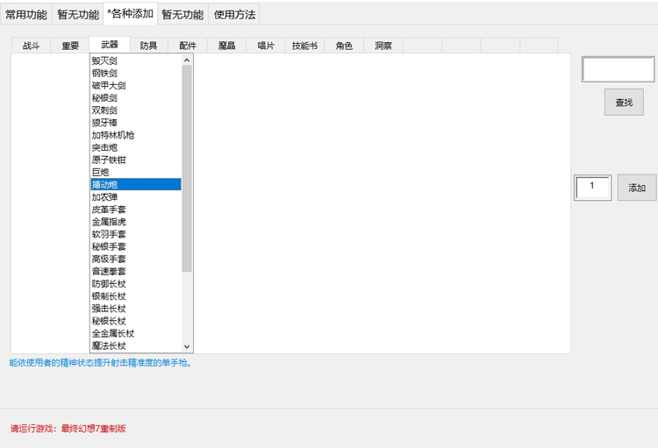Pick 原子铁钳 from the weapon list
This screenshot has width=658, height=448.
pyautogui.click(x=136, y=160)
